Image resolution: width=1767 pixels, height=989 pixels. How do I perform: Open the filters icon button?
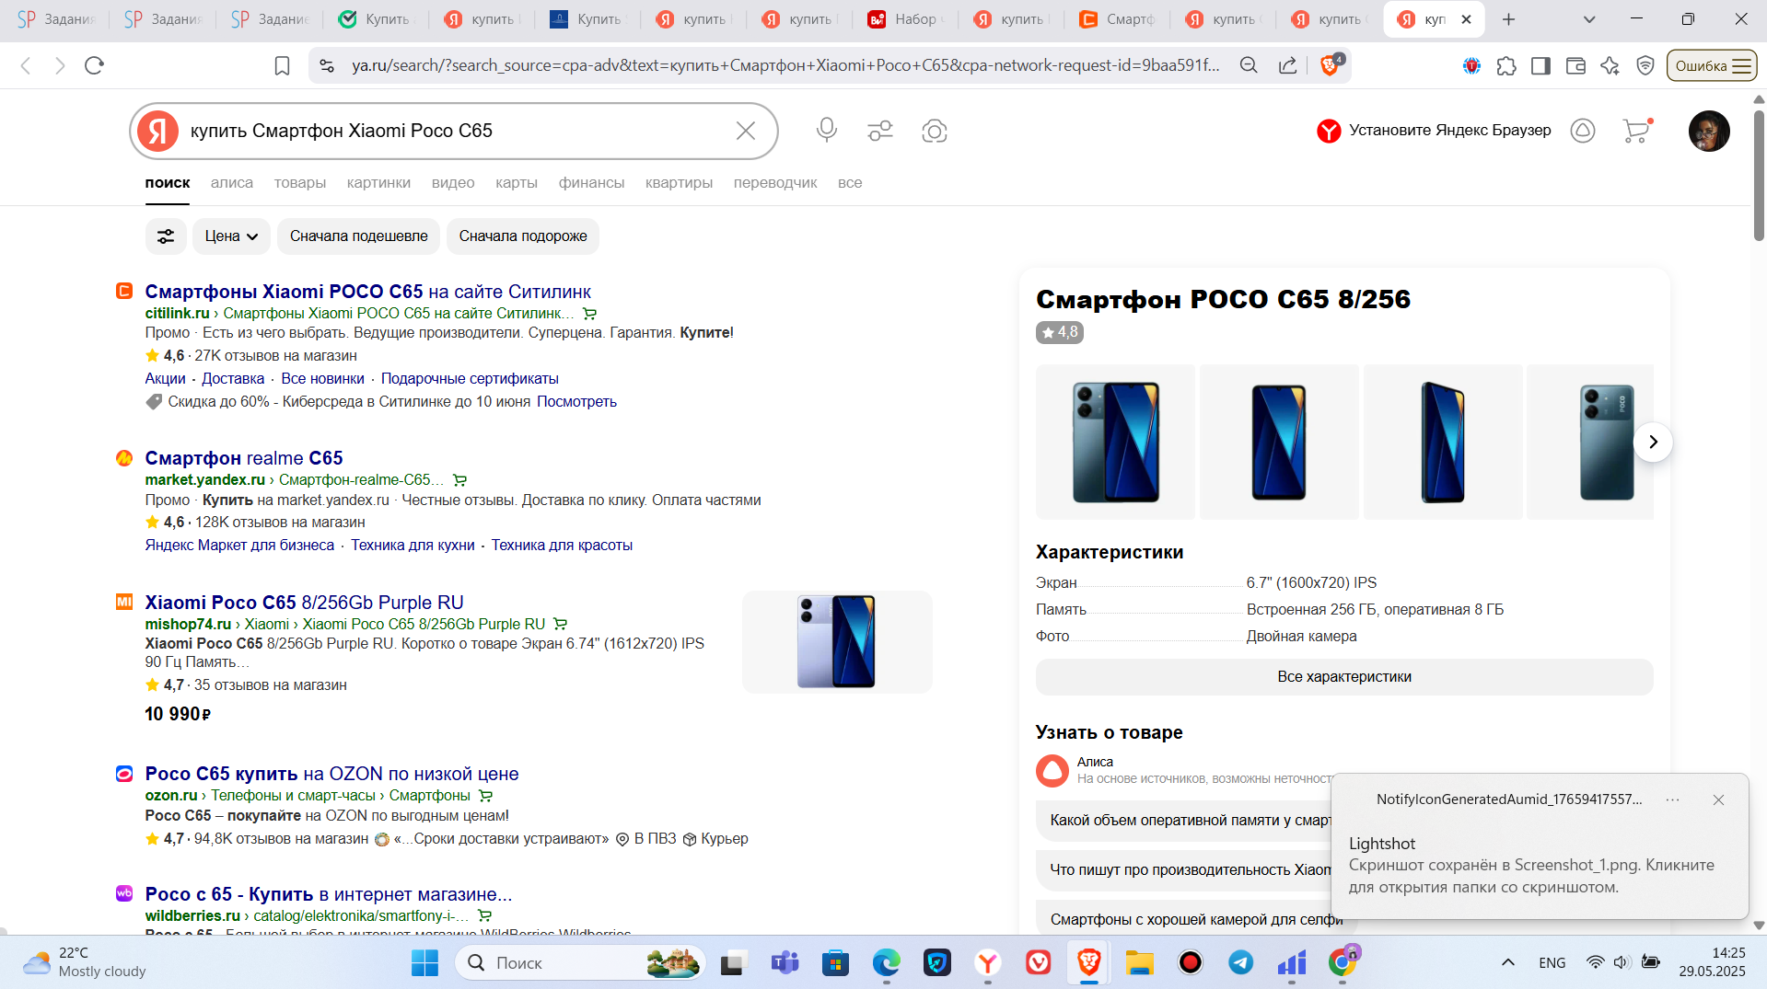click(x=166, y=236)
